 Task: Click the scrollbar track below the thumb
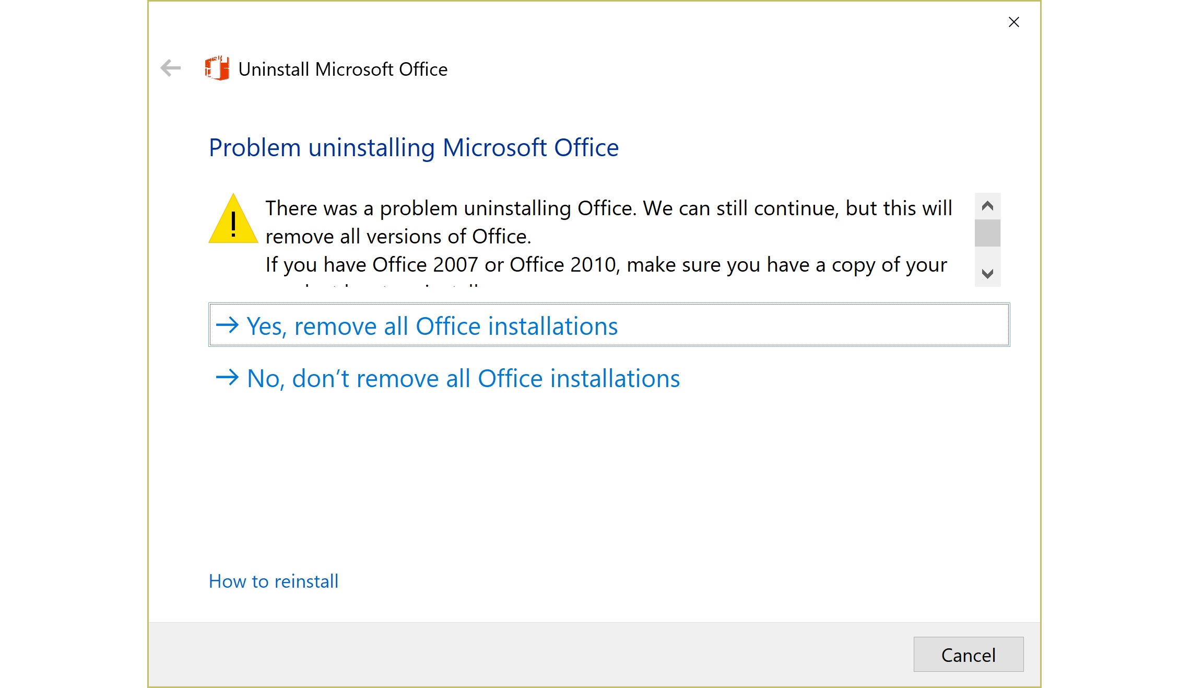987,256
